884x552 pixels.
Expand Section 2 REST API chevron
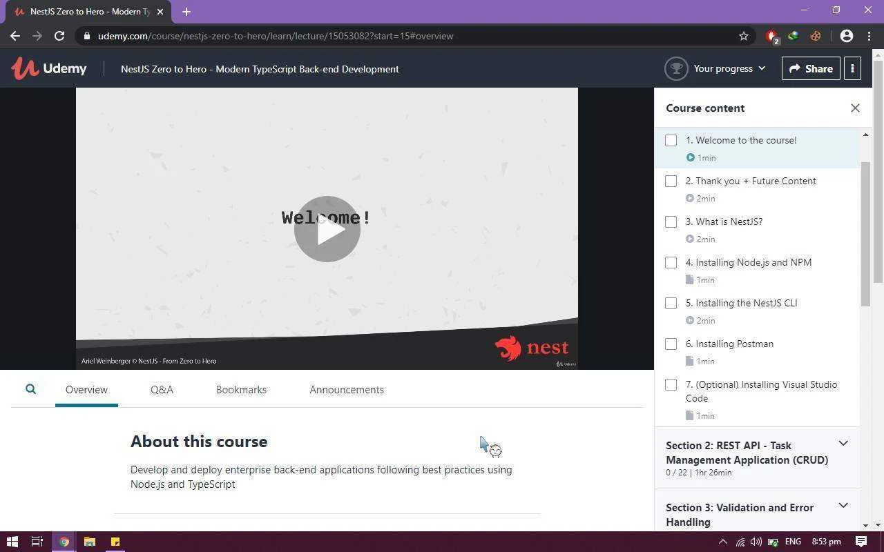(x=843, y=444)
